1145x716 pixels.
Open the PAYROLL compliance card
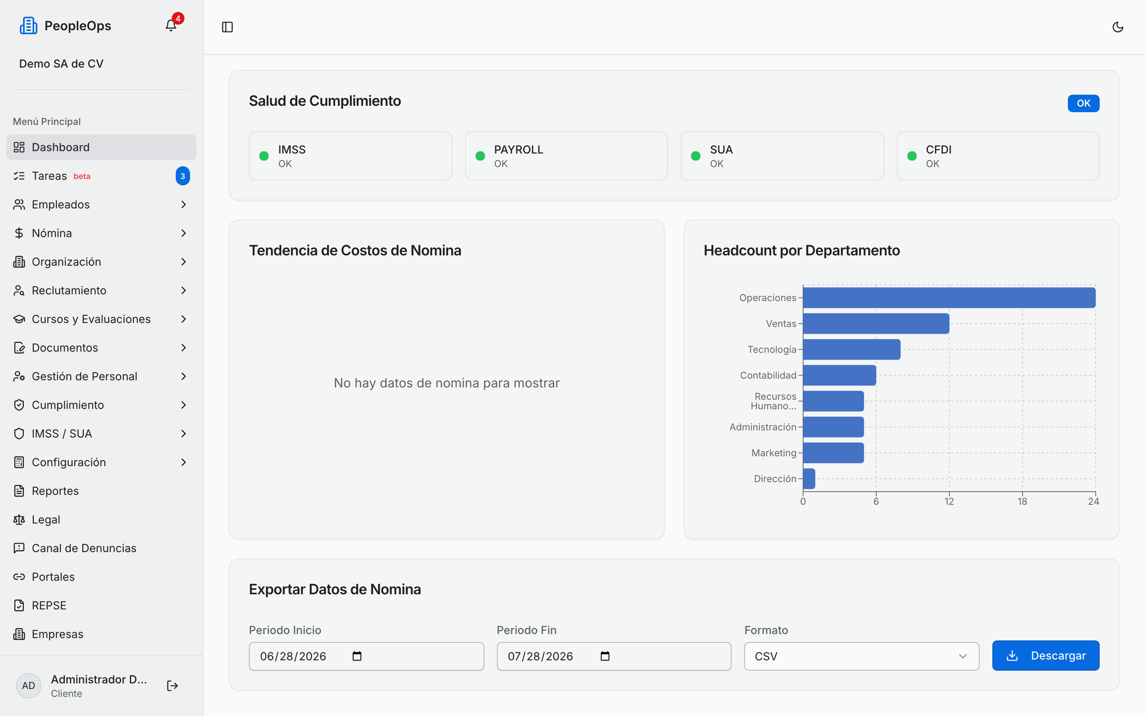pos(567,156)
